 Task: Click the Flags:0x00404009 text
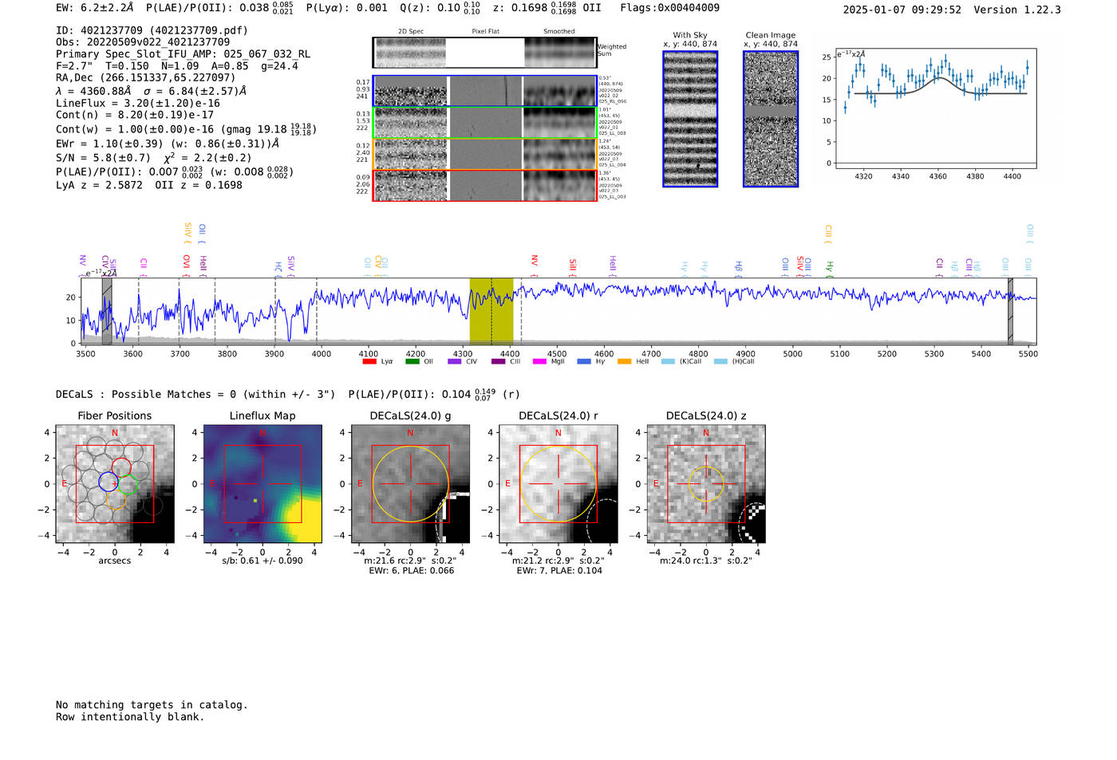coord(670,7)
